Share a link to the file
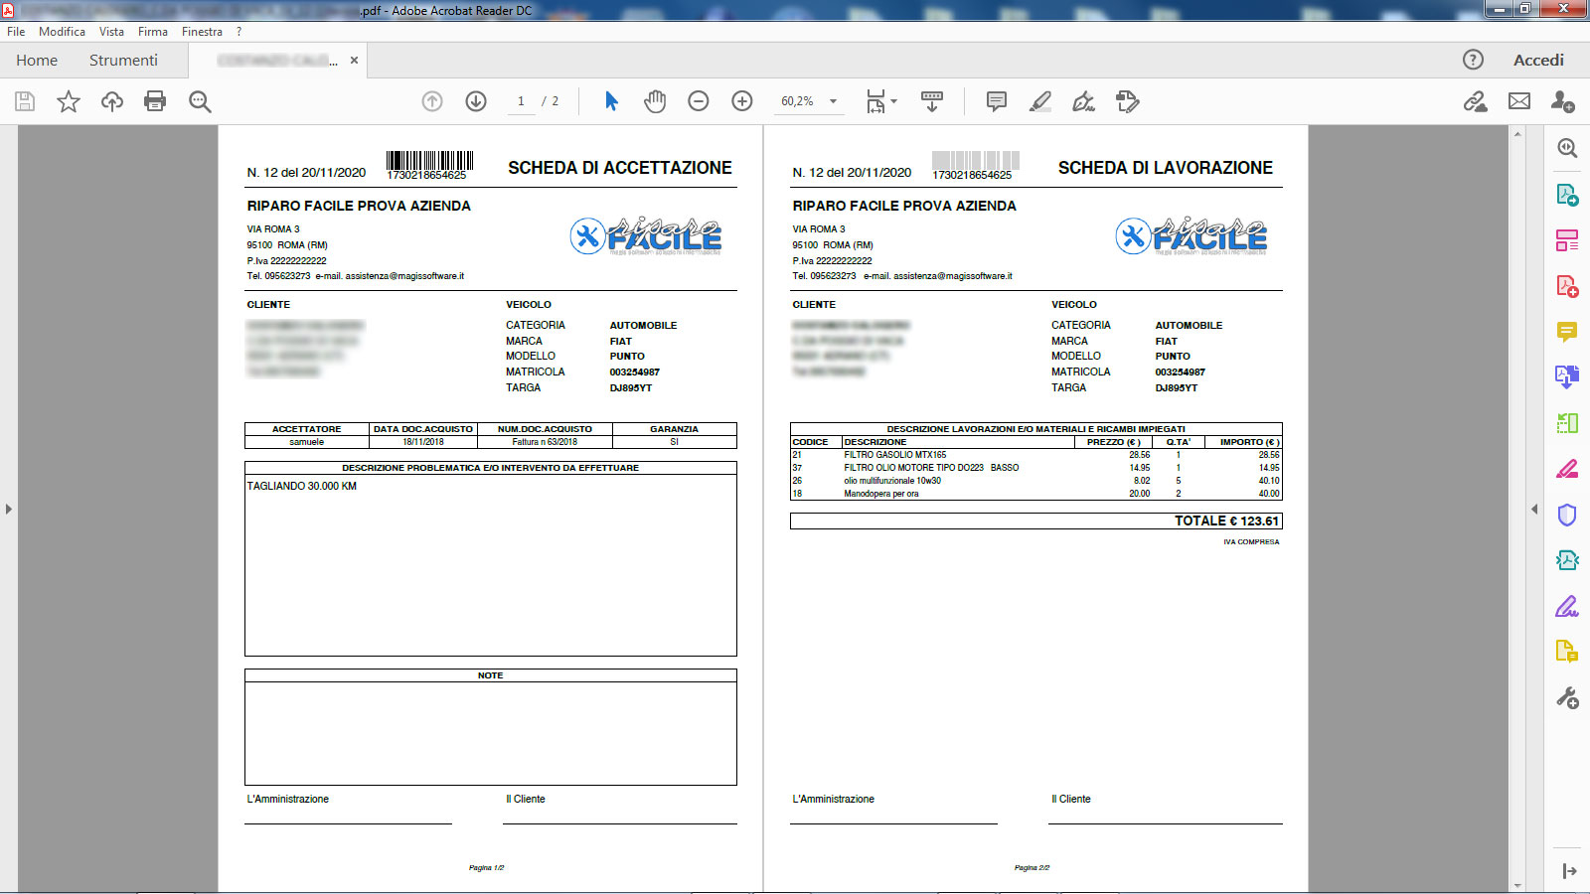The image size is (1590, 894). (x=1476, y=101)
